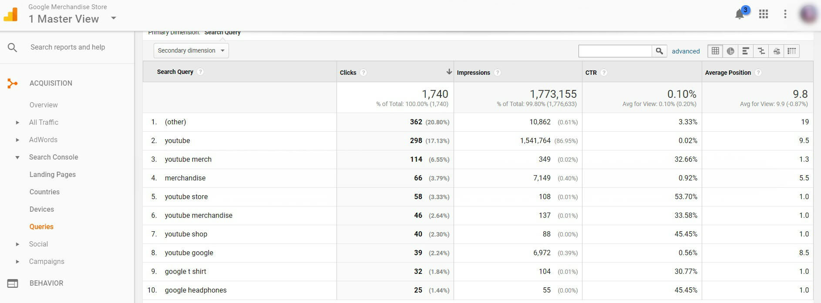Open the three-dot more options menu
Screen dimensions: 821x303
pos(785,14)
